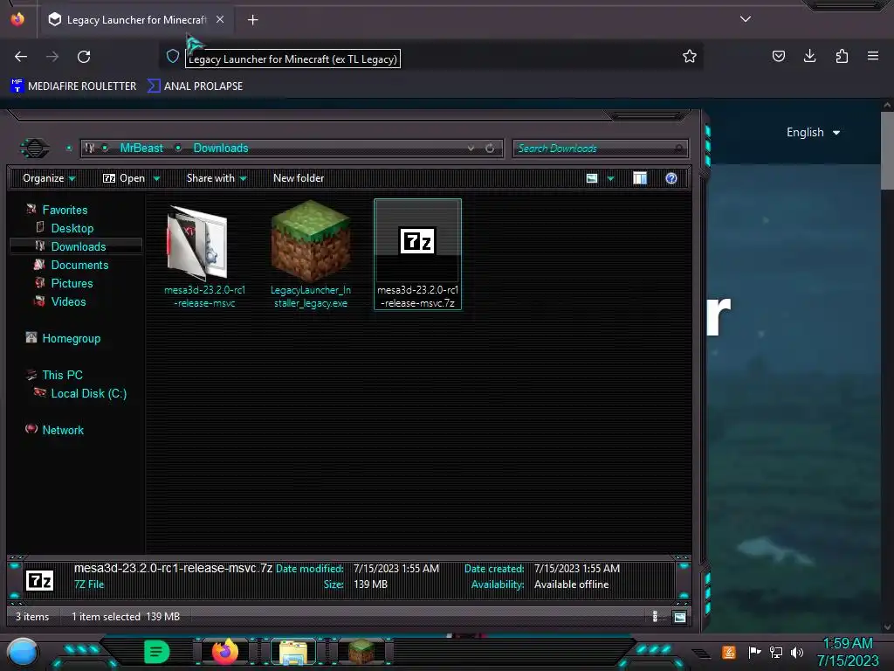Select Homegroup in navigation pane
Screen dimensions: 894x671
pyautogui.click(x=71, y=338)
